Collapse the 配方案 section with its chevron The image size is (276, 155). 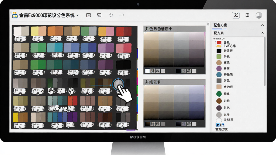point(263,33)
